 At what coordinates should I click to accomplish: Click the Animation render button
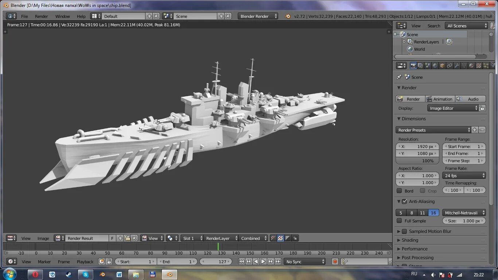click(440, 99)
